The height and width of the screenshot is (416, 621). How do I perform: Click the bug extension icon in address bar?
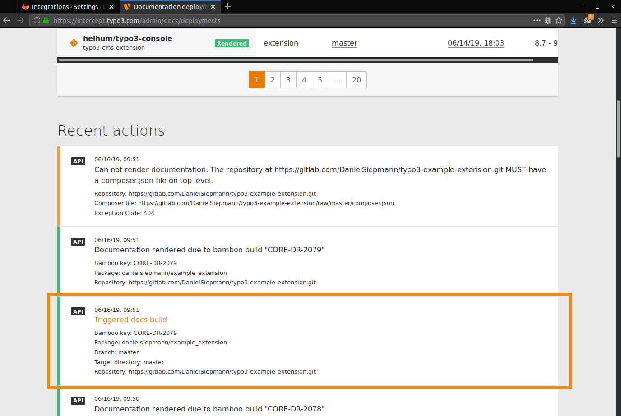click(x=548, y=20)
